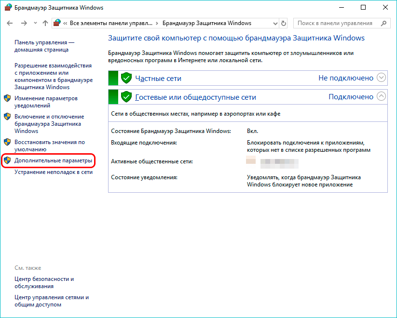Click the Control Panel search field
Viewport: 397px width, 318px height.
pos(342,23)
